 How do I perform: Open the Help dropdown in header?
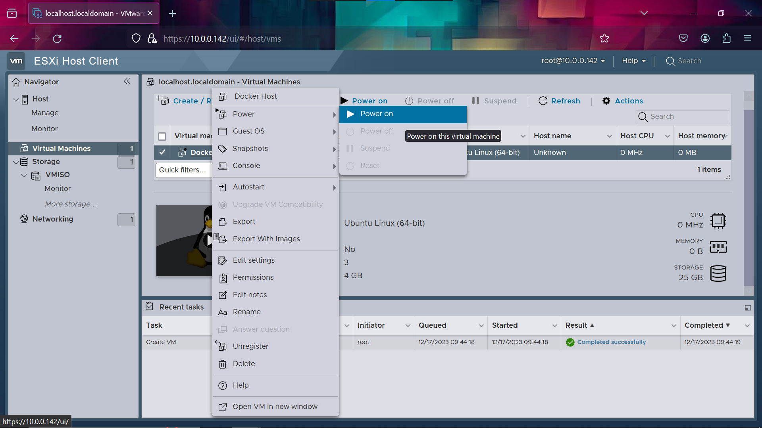point(634,61)
